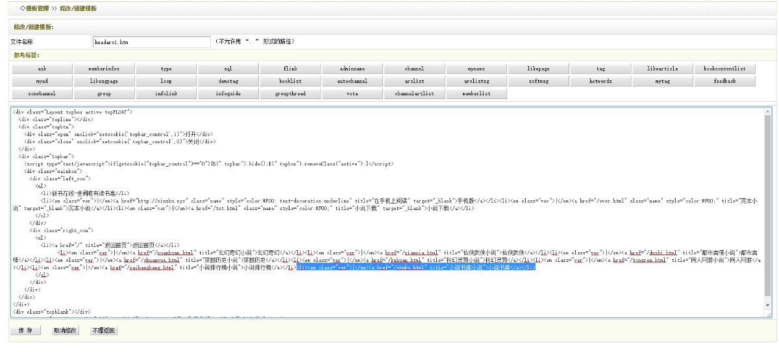Click the type tag button
The height and width of the screenshot is (352, 779).
tap(166, 69)
